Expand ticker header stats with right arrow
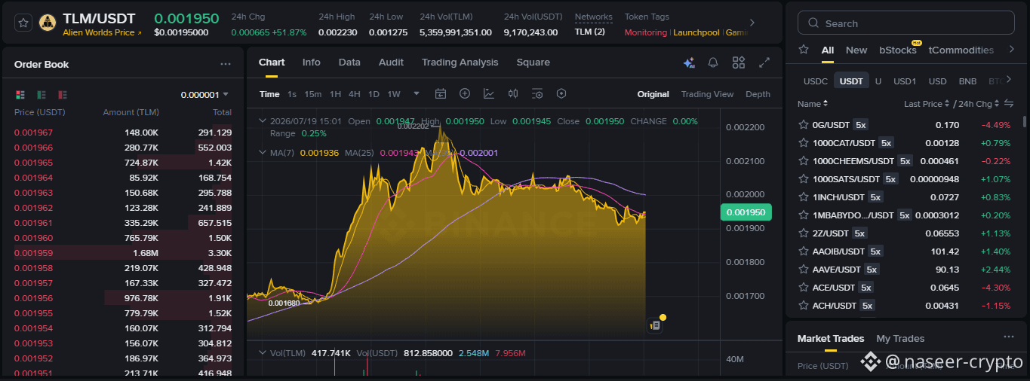The width and height of the screenshot is (1030, 381). tap(751, 23)
